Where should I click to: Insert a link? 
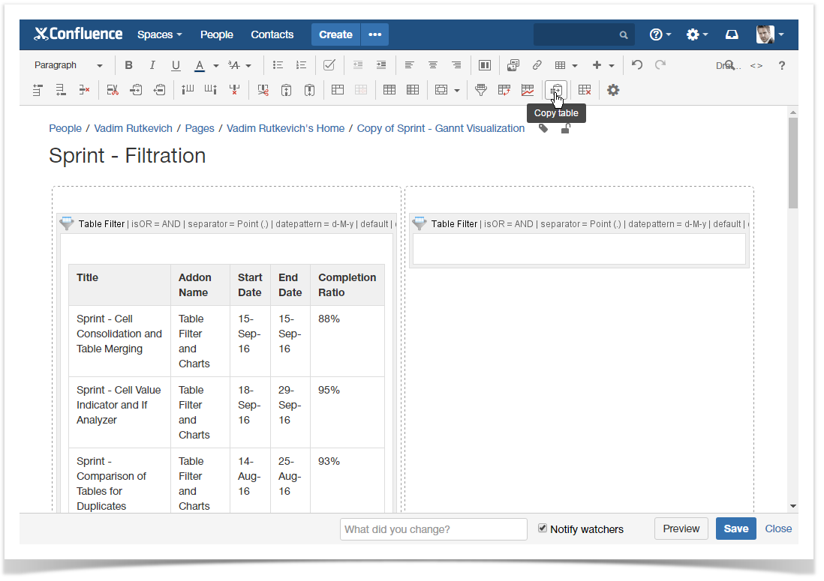point(537,65)
